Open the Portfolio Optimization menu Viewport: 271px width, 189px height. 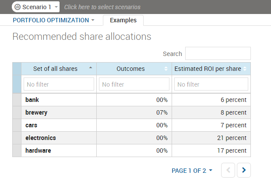point(53,20)
